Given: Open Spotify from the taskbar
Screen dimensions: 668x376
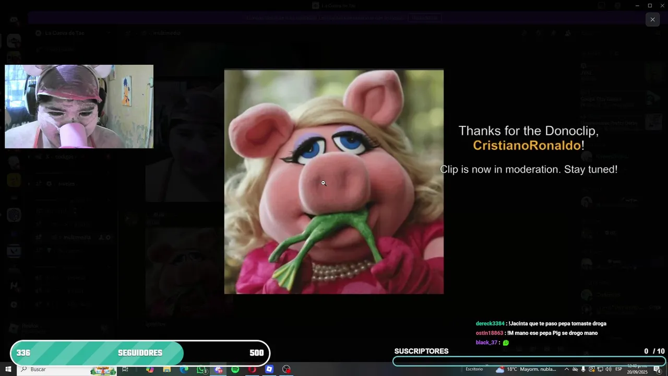Looking at the screenshot, I should [235, 369].
